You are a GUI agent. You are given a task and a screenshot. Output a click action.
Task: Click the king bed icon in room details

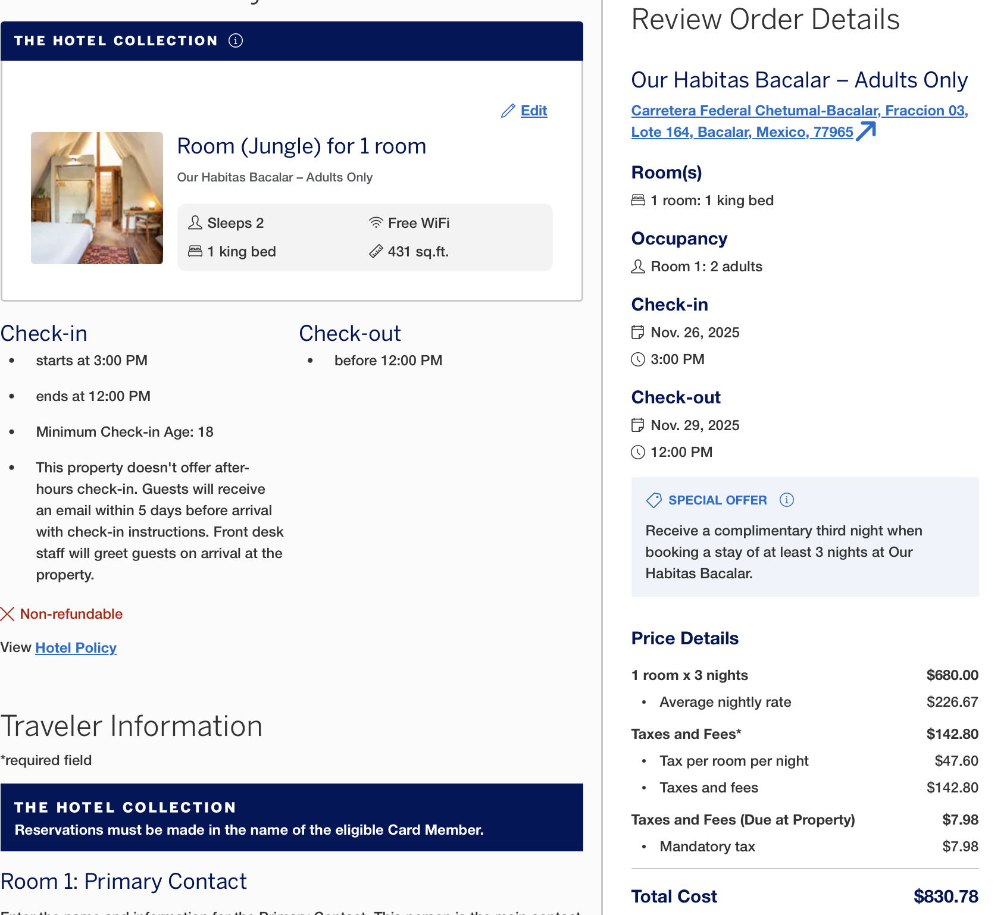(195, 252)
